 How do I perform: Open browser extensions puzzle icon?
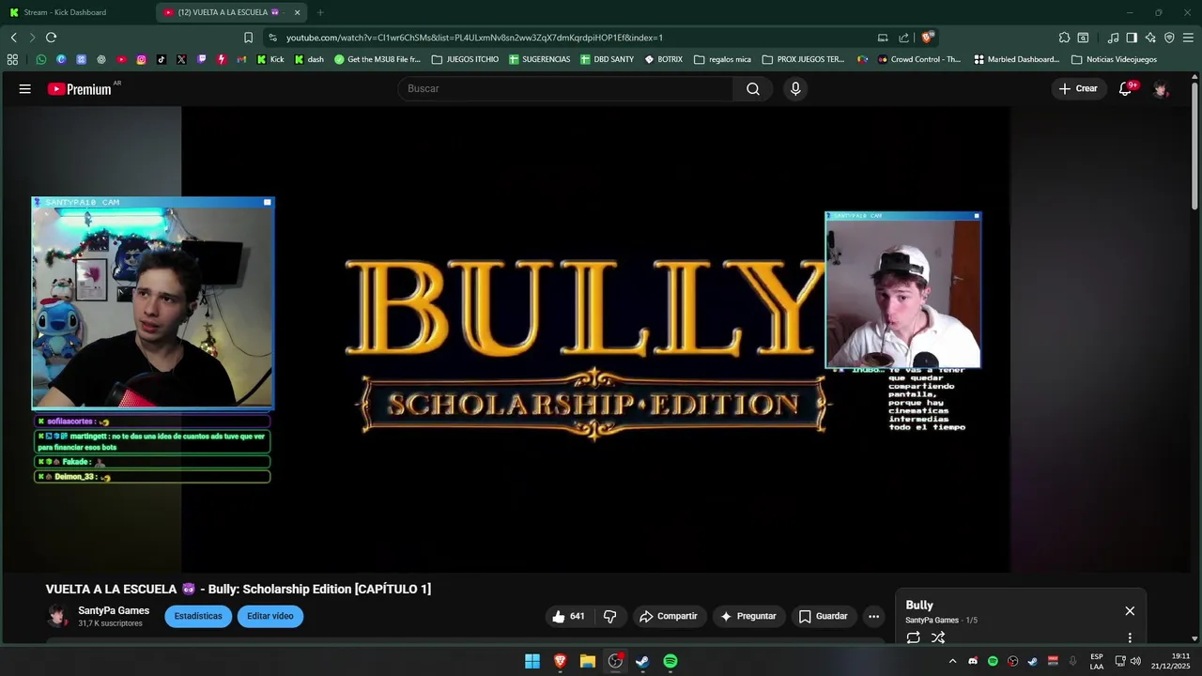(x=1064, y=38)
